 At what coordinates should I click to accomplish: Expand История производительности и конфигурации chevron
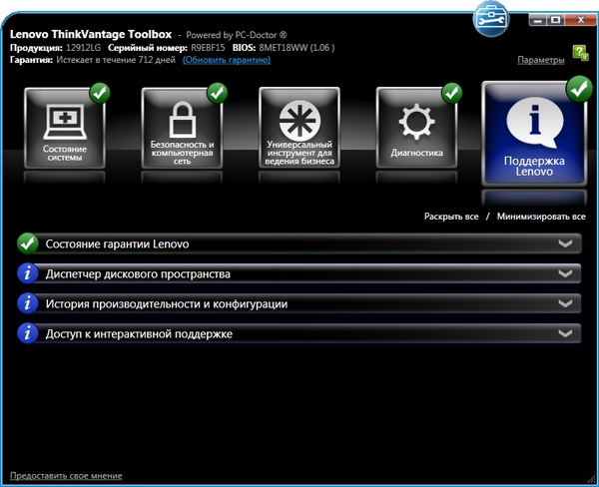(566, 303)
